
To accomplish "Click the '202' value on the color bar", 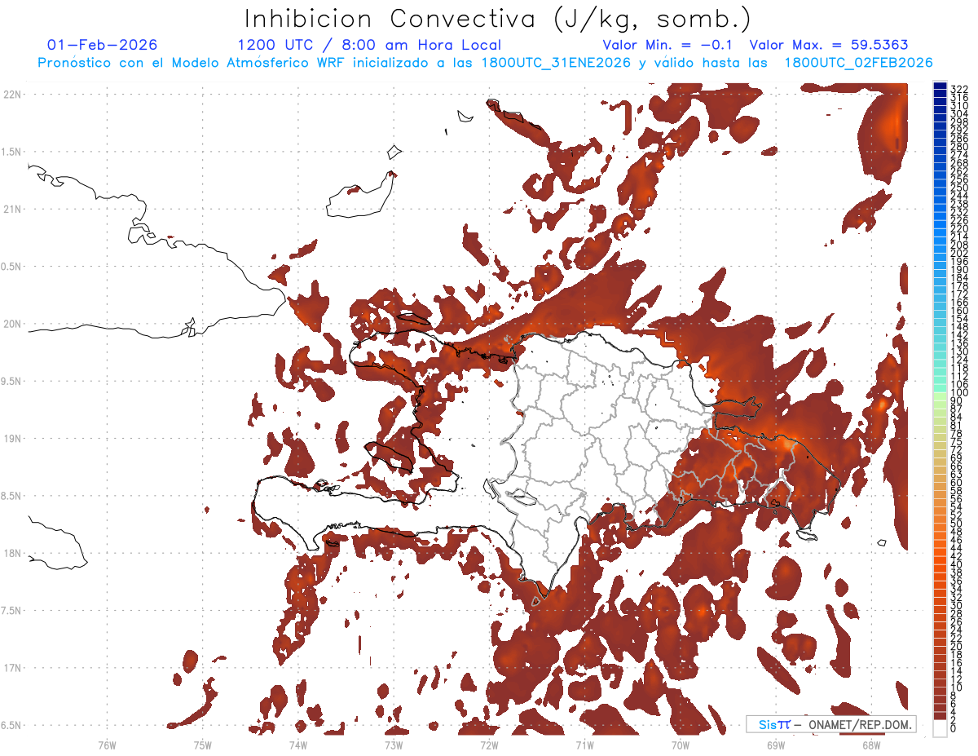I will 959,253.
